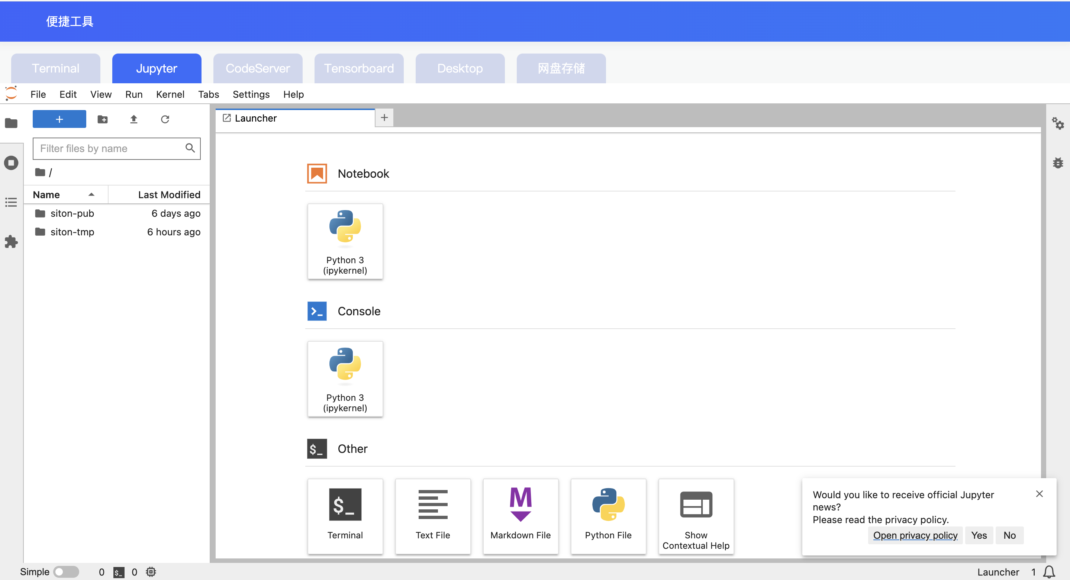Screen dimensions: 1070x580
Task: Open Show Contextual Help card
Action: 696,516
